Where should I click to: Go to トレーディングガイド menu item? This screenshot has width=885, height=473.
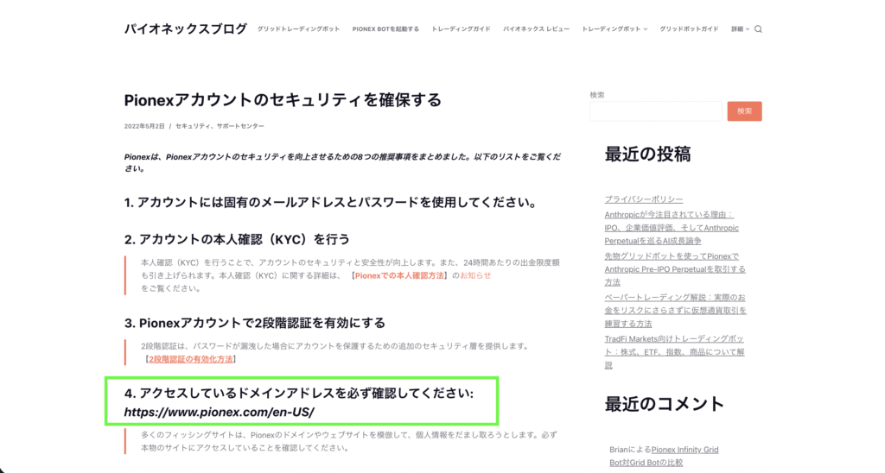point(462,29)
